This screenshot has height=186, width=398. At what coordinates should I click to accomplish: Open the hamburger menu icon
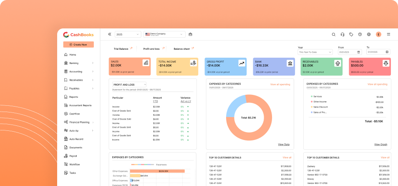point(388,34)
